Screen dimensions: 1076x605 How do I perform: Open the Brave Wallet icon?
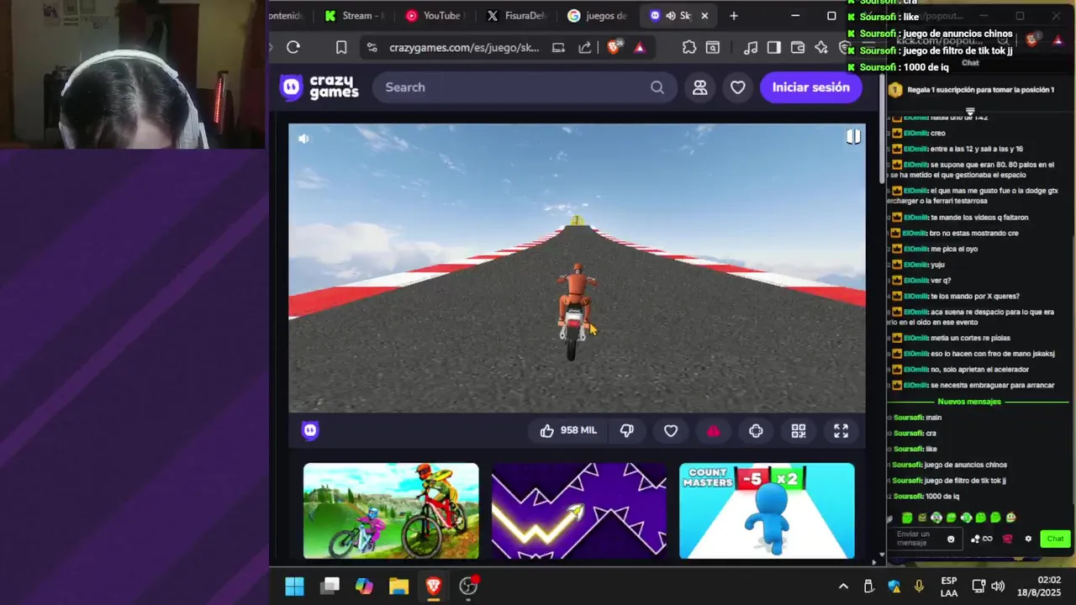(798, 48)
